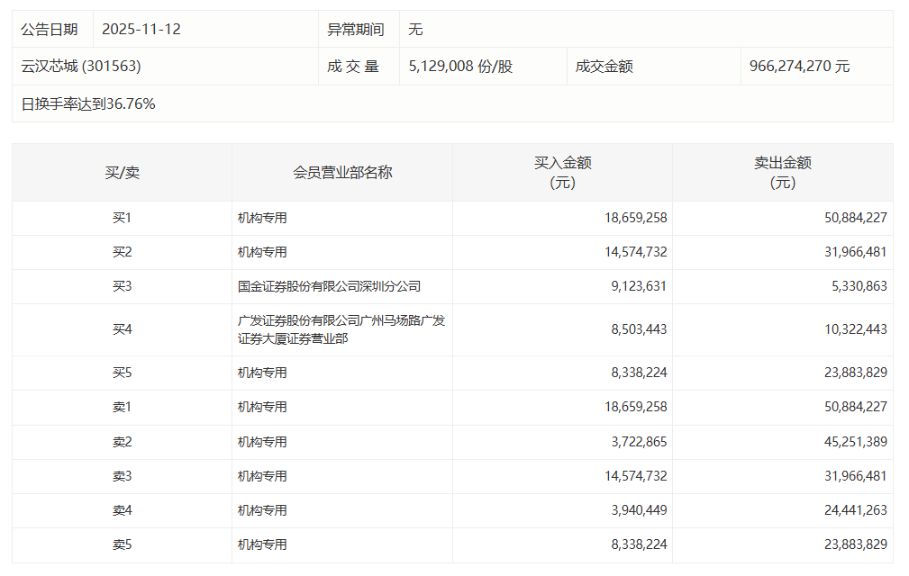Select the 卖出金额 (元) column header
Screen dimensions: 909x576
pos(782,173)
